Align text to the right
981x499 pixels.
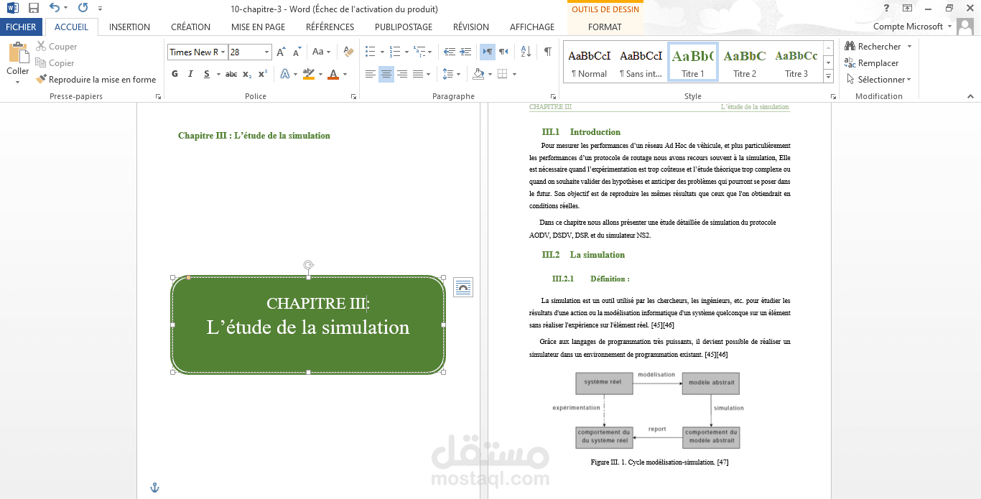(x=402, y=74)
